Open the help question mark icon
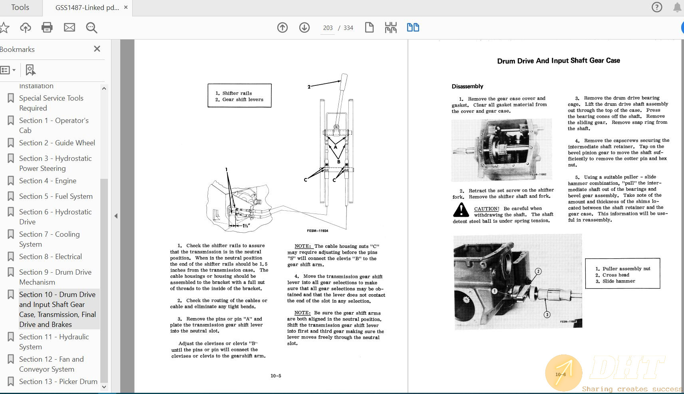 (x=656, y=7)
